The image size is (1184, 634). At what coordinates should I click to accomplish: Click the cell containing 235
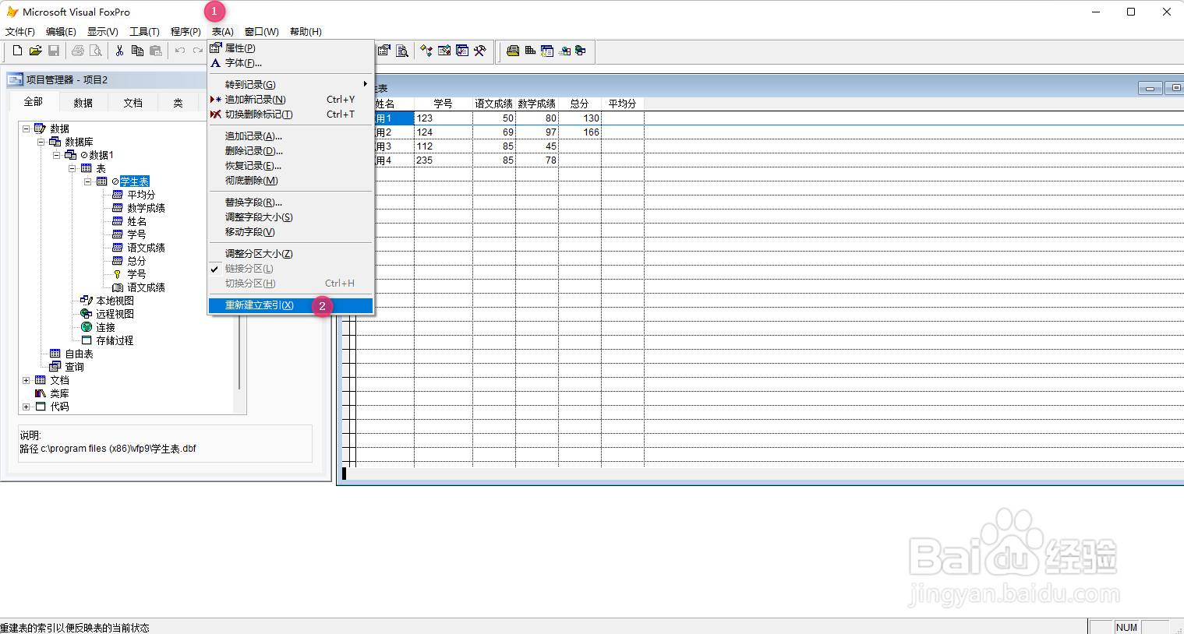(x=443, y=160)
